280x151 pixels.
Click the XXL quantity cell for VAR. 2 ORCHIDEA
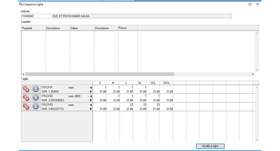coord(153,96)
